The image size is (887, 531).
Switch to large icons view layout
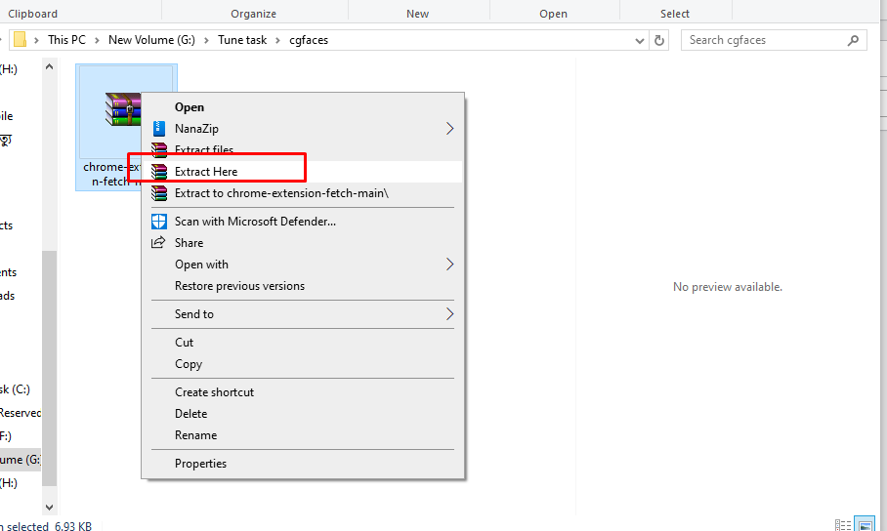(864, 525)
